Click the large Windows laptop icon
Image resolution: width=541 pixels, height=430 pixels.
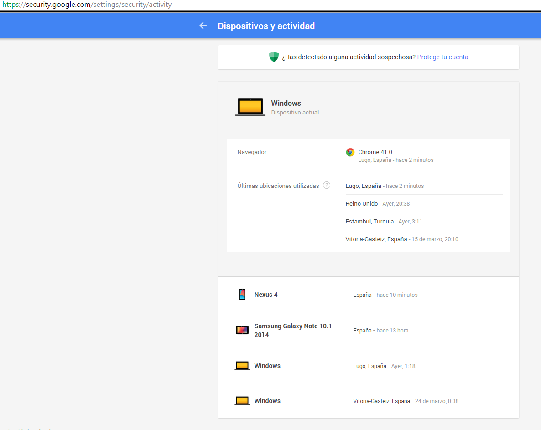pyautogui.click(x=250, y=107)
